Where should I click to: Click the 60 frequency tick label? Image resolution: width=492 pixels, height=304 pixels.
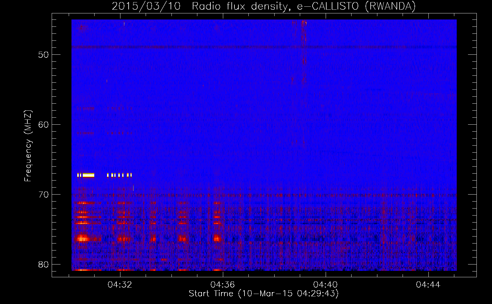pyautogui.click(x=43, y=125)
